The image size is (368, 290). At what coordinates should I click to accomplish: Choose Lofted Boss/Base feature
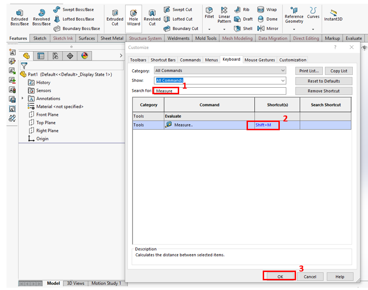click(74, 19)
